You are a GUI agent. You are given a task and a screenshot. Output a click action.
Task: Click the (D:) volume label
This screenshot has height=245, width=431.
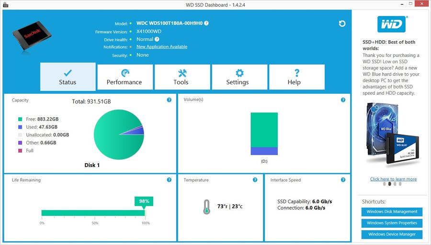264,161
